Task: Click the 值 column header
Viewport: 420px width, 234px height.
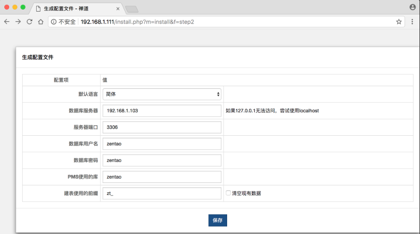Action: pos(105,80)
